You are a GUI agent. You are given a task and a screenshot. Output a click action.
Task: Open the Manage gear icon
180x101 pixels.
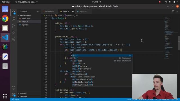13,95
